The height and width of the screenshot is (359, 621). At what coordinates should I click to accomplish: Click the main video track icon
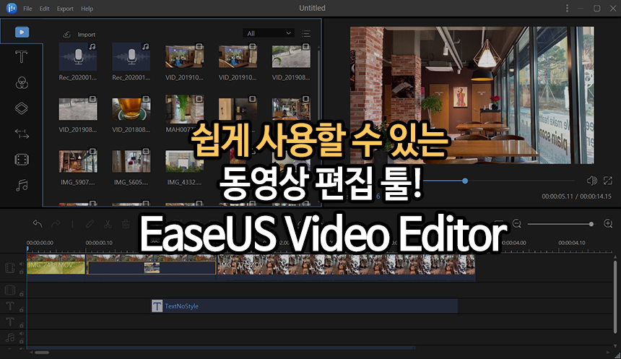tap(10, 268)
